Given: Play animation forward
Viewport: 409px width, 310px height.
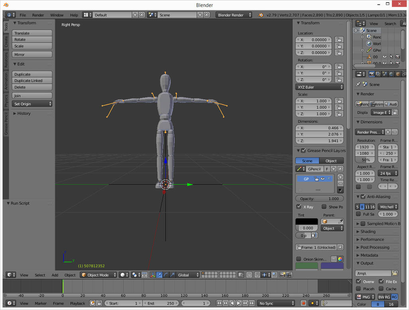Looking at the screenshot, I should click(x=238, y=303).
